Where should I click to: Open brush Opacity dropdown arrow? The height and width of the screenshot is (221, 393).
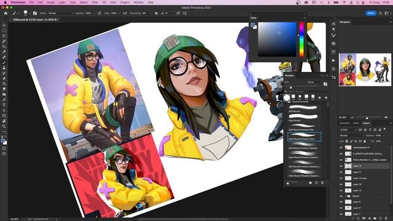[x=93, y=14]
